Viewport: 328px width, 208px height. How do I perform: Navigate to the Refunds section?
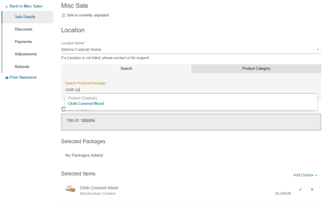[22, 67]
